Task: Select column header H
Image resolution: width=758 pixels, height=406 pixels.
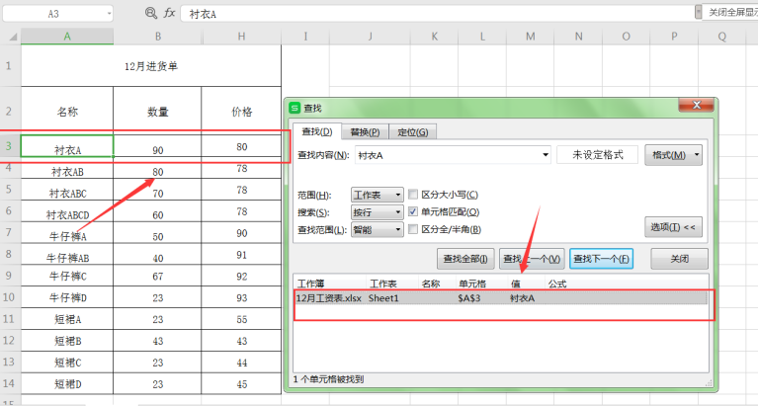Action: tap(241, 37)
